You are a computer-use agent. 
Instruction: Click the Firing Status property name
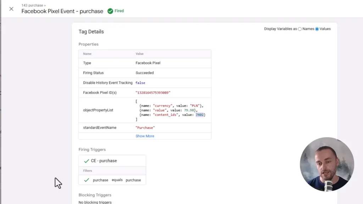[93, 73]
